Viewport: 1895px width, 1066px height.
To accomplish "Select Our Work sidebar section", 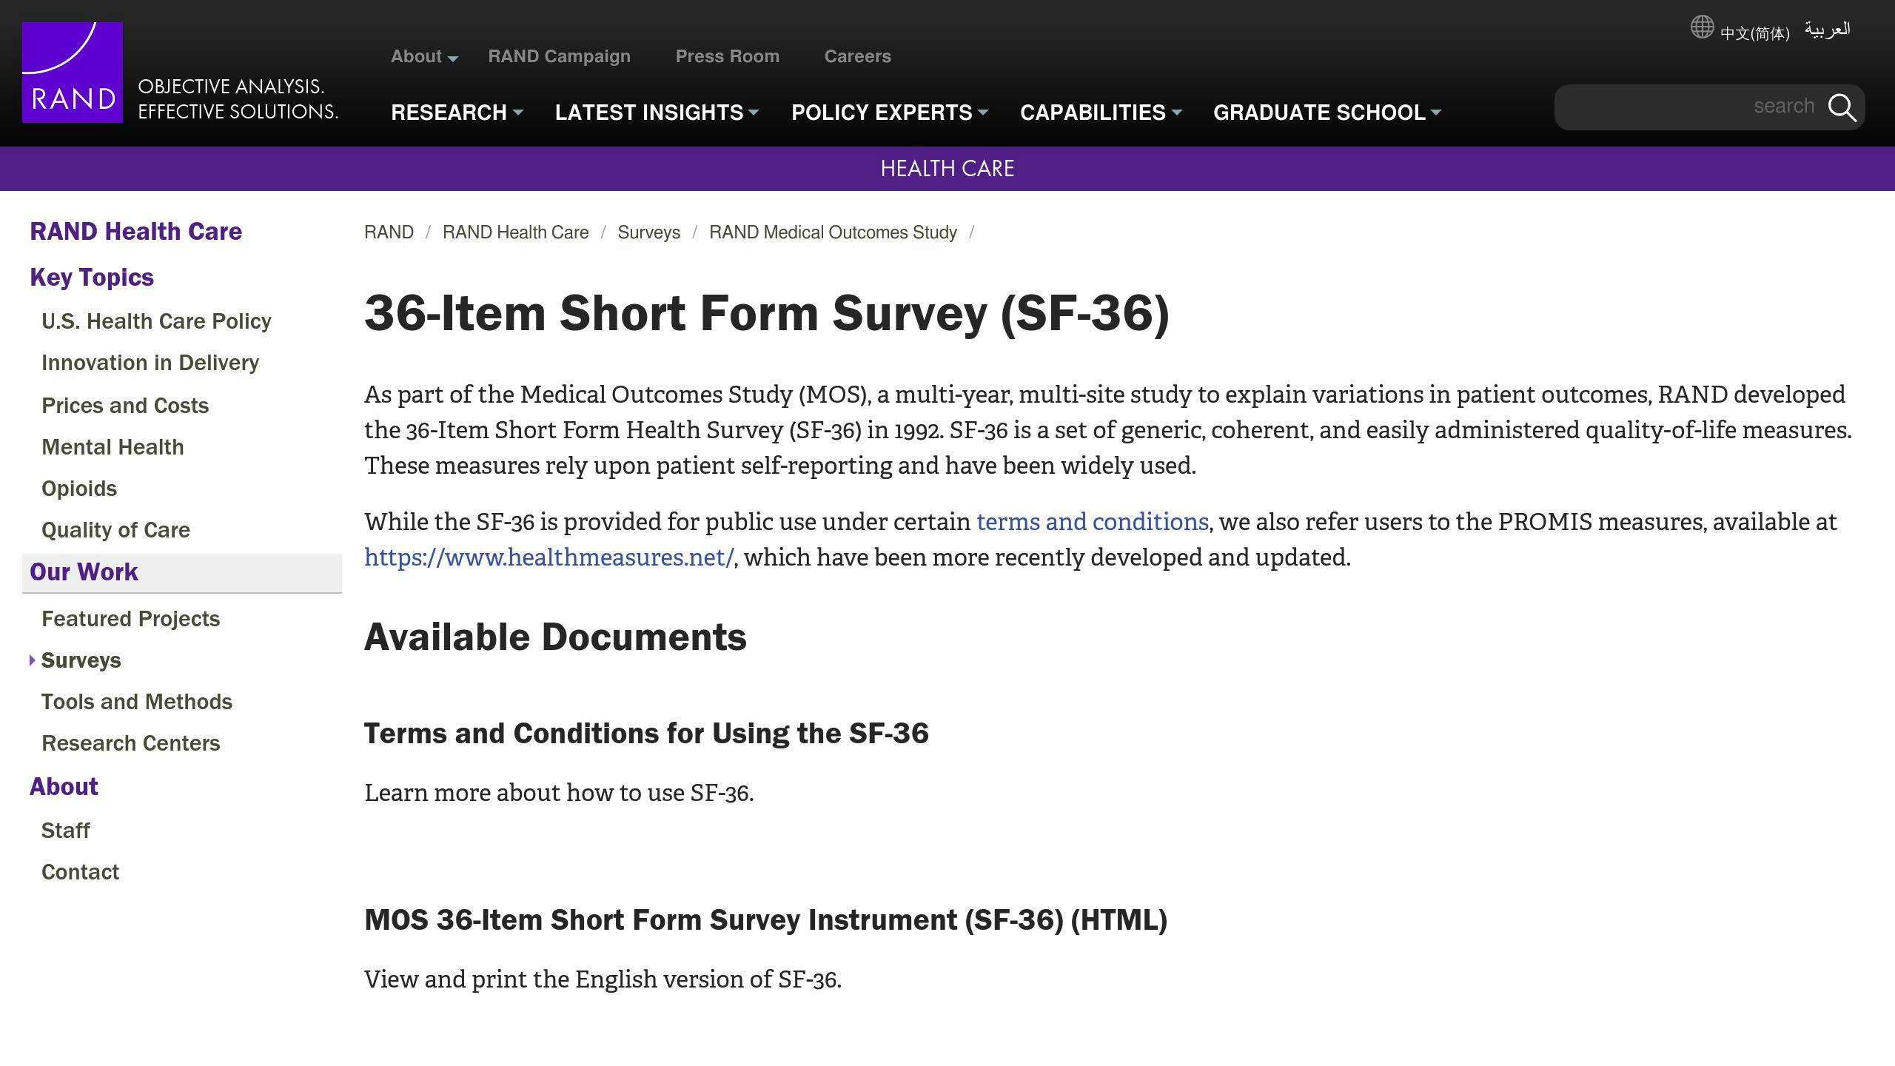I will [182, 572].
